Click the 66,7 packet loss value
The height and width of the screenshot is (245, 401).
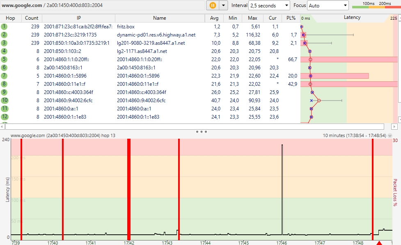tap(292, 59)
